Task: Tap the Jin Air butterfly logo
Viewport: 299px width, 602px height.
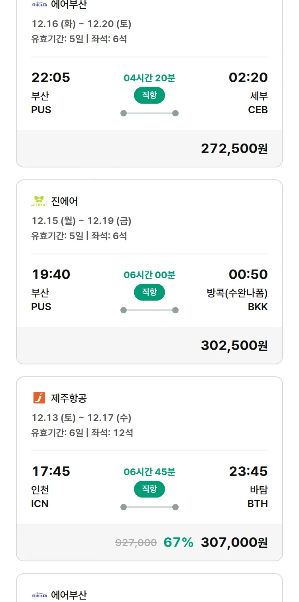Action: pos(39,201)
